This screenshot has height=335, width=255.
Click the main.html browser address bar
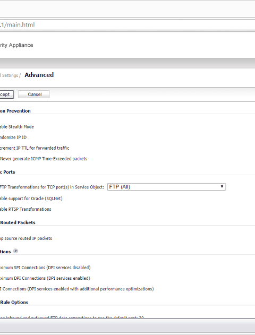click(127, 25)
